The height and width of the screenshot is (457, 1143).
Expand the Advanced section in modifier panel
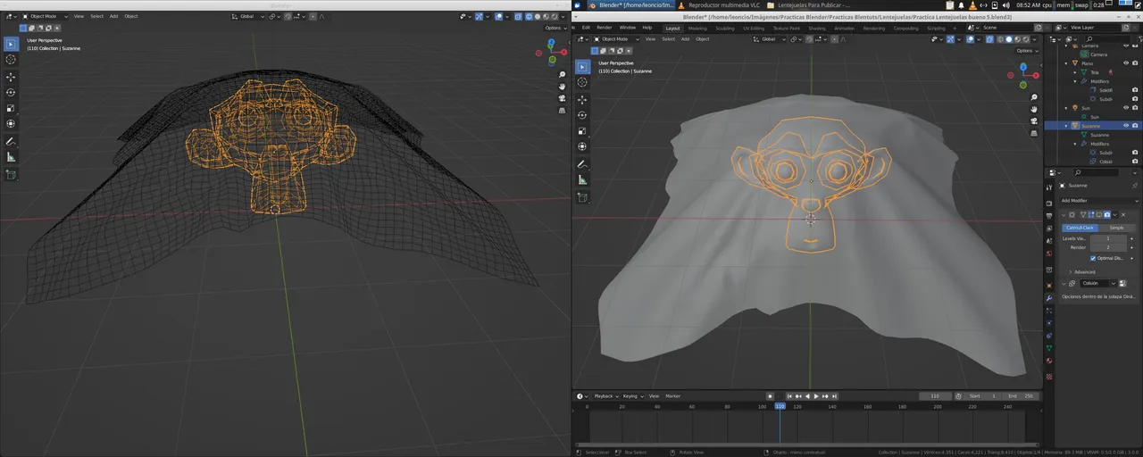pyautogui.click(x=1082, y=272)
